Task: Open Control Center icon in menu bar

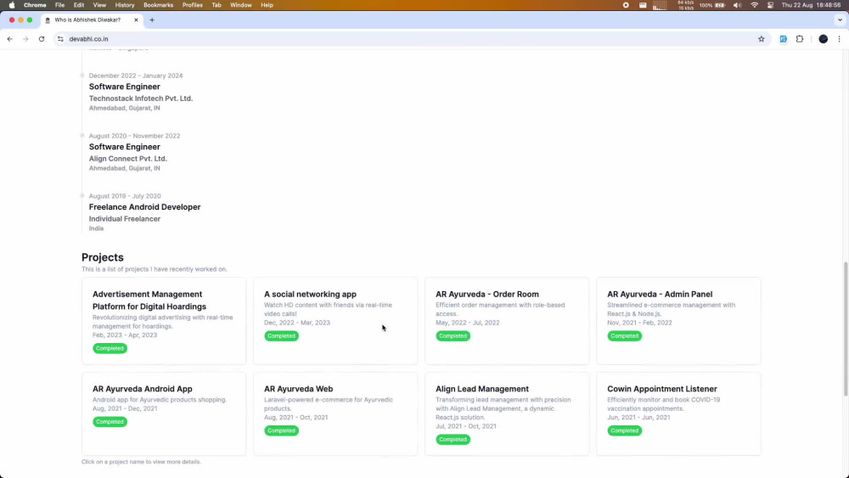Action: pos(771,5)
